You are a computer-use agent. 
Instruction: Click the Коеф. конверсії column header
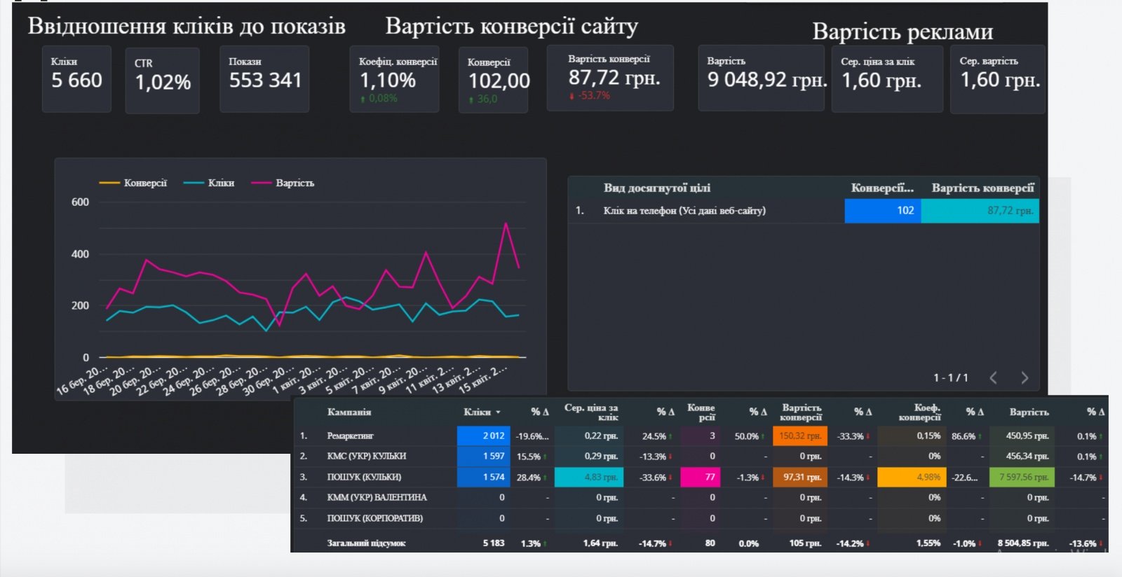pos(919,412)
